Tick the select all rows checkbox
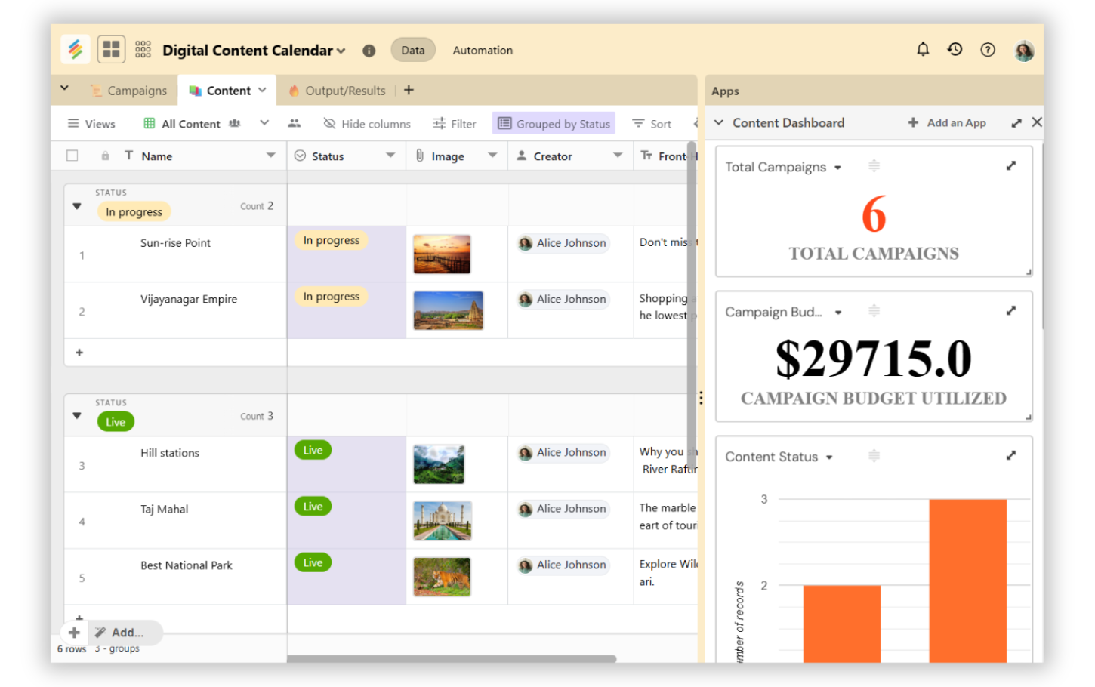 click(x=72, y=156)
